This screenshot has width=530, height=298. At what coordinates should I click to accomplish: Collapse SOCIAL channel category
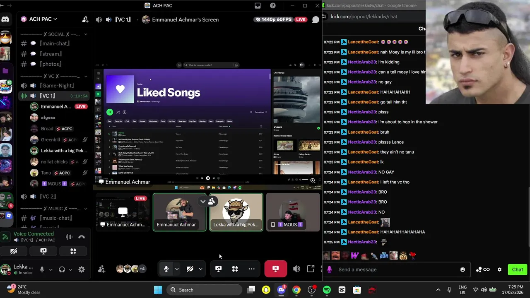tap(86, 34)
